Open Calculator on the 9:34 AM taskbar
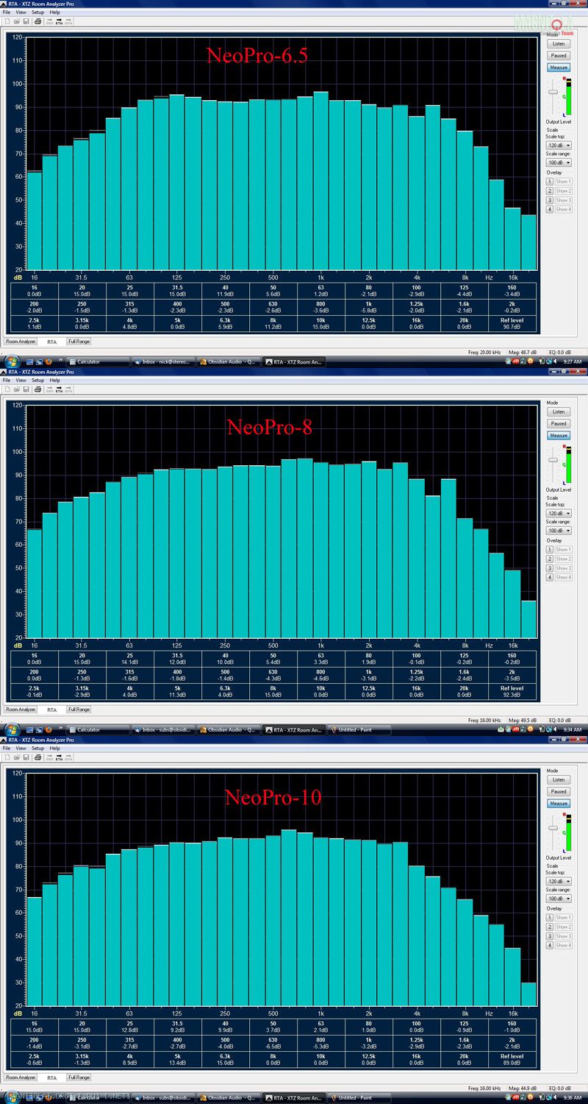588x1104 pixels. pyautogui.click(x=97, y=729)
